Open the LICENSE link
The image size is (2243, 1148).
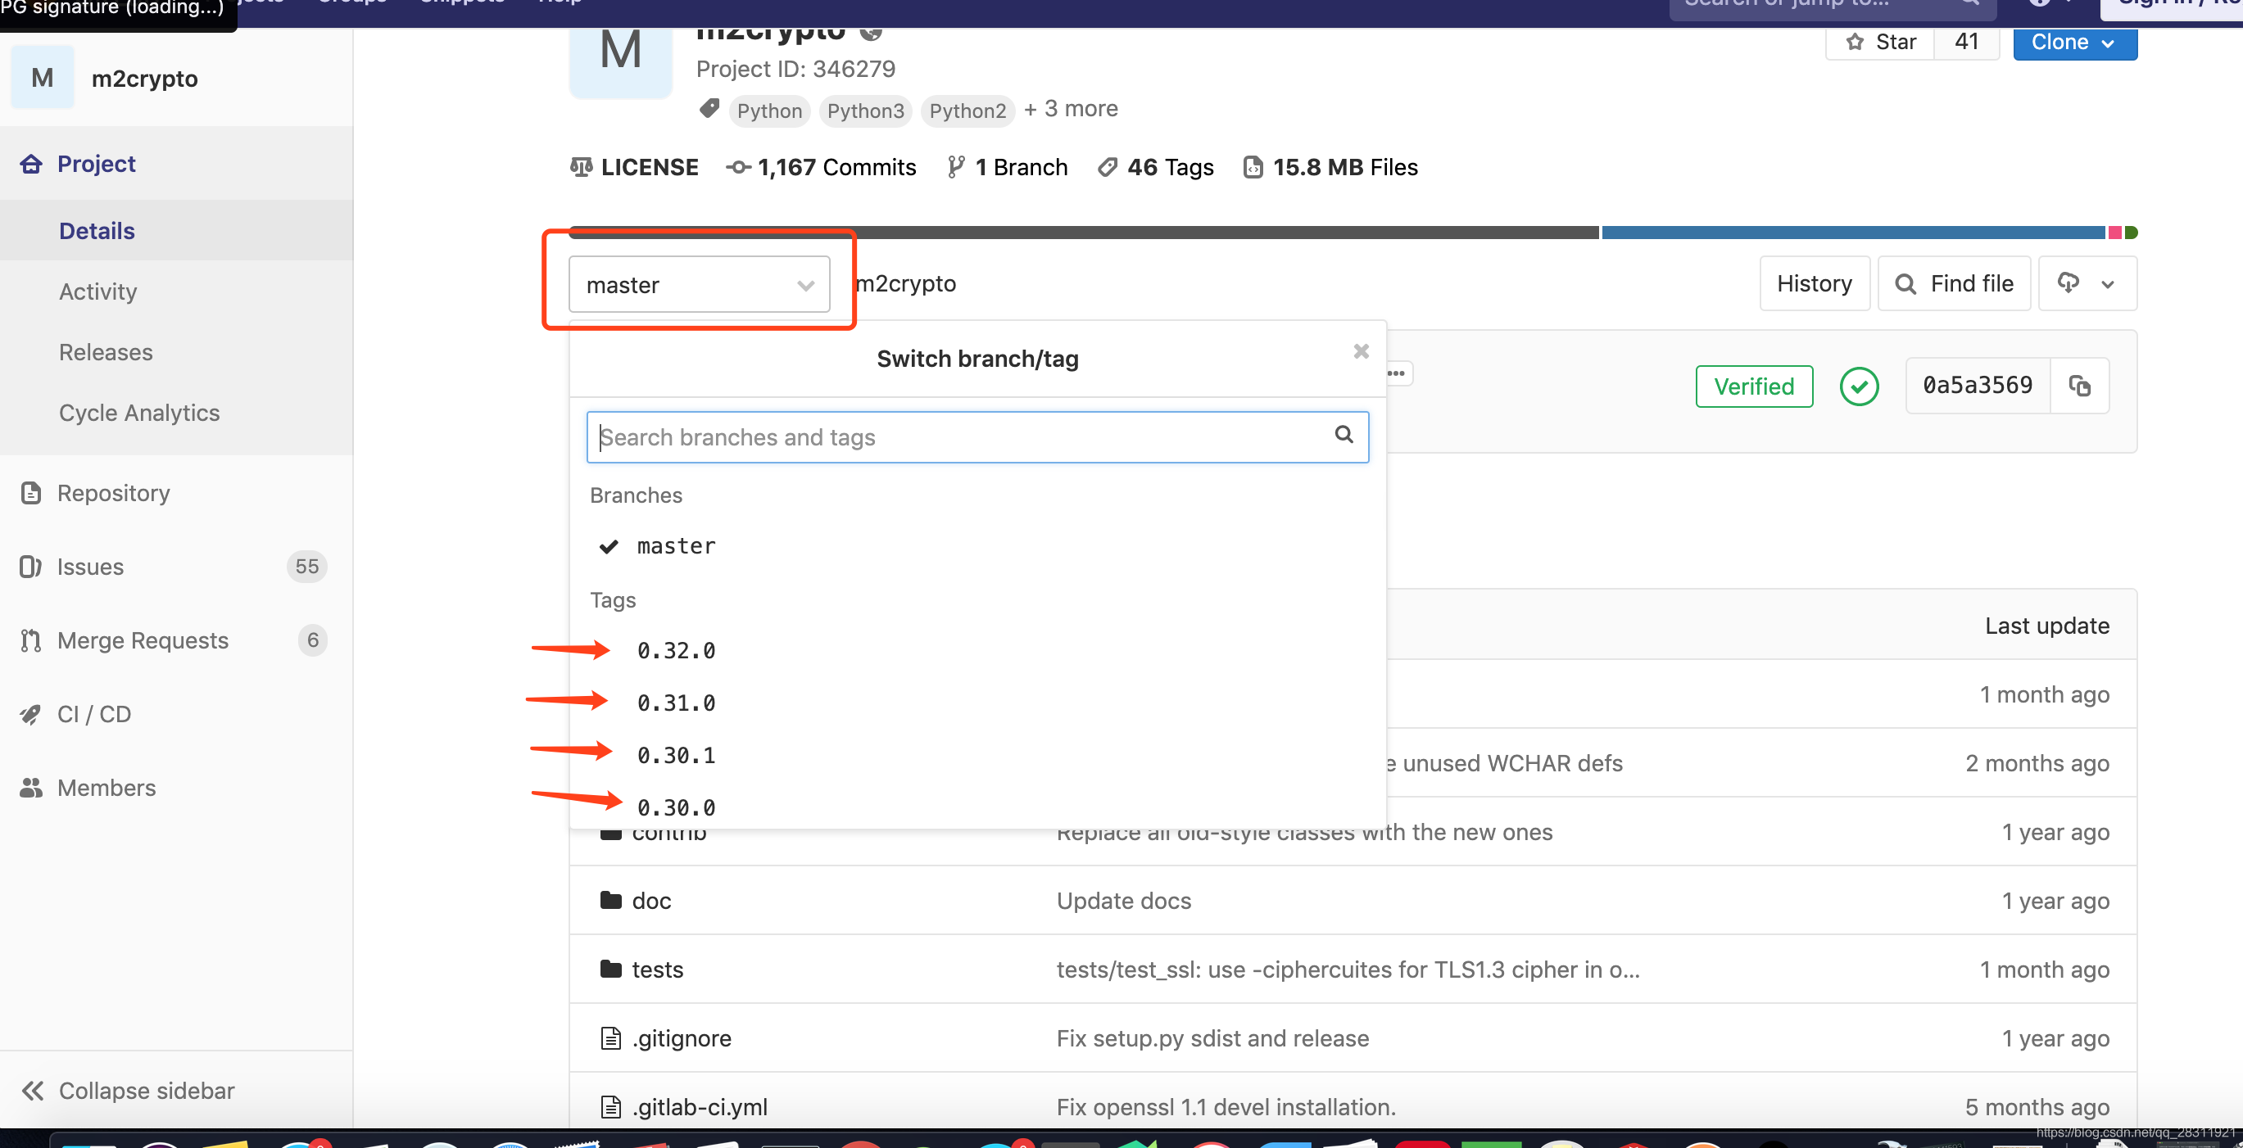click(x=634, y=167)
